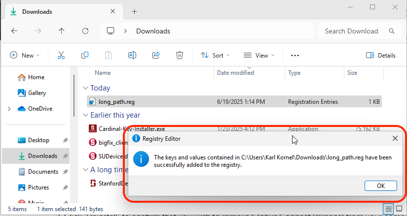Collapse the Today group

[85, 88]
